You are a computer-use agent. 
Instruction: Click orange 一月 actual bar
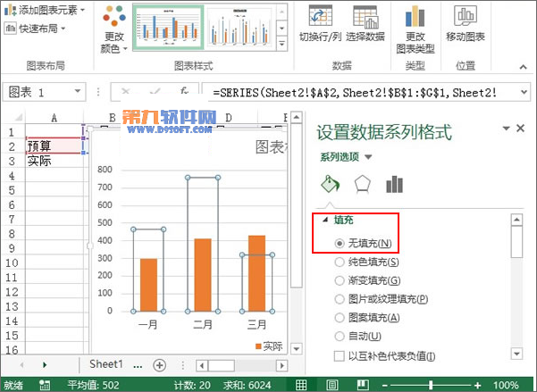[x=148, y=285]
